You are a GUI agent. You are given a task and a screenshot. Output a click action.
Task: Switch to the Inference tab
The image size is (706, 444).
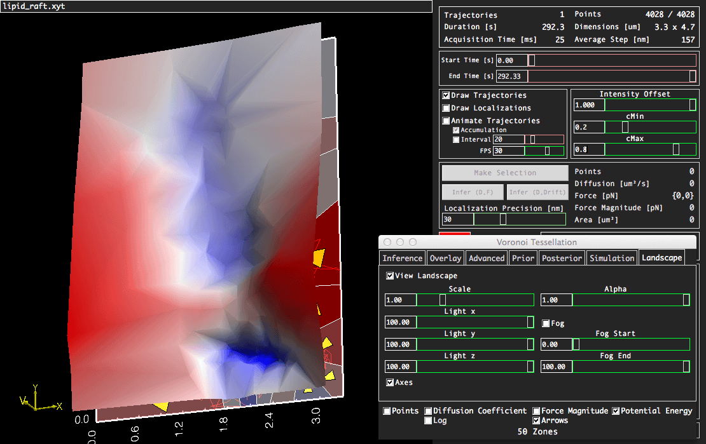click(402, 258)
